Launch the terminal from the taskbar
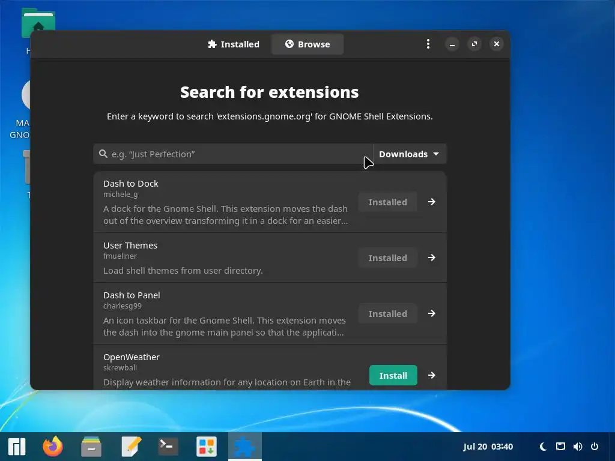Image resolution: width=615 pixels, height=461 pixels. coord(168,447)
